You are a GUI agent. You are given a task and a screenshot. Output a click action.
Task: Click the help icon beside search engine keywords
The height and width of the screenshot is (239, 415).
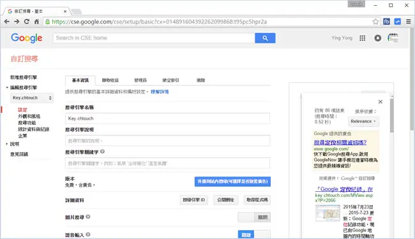(102, 152)
